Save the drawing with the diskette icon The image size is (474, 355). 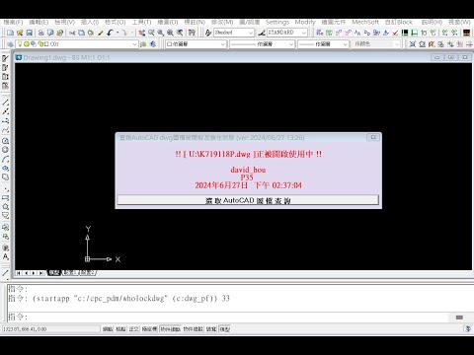pyautogui.click(x=30, y=33)
